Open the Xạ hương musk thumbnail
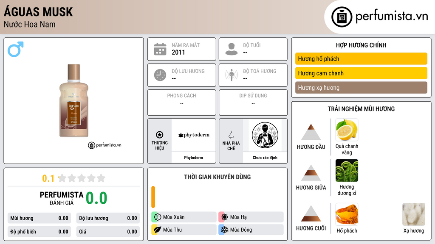This screenshot has width=435, height=244. (x=414, y=214)
